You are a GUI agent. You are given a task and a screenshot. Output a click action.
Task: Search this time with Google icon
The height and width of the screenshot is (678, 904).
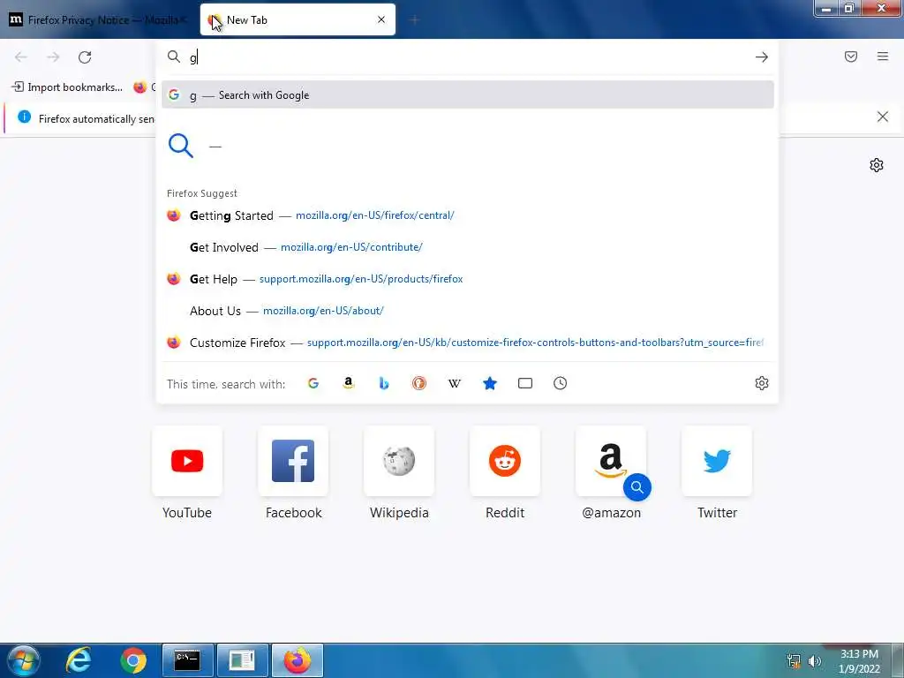[x=313, y=383]
